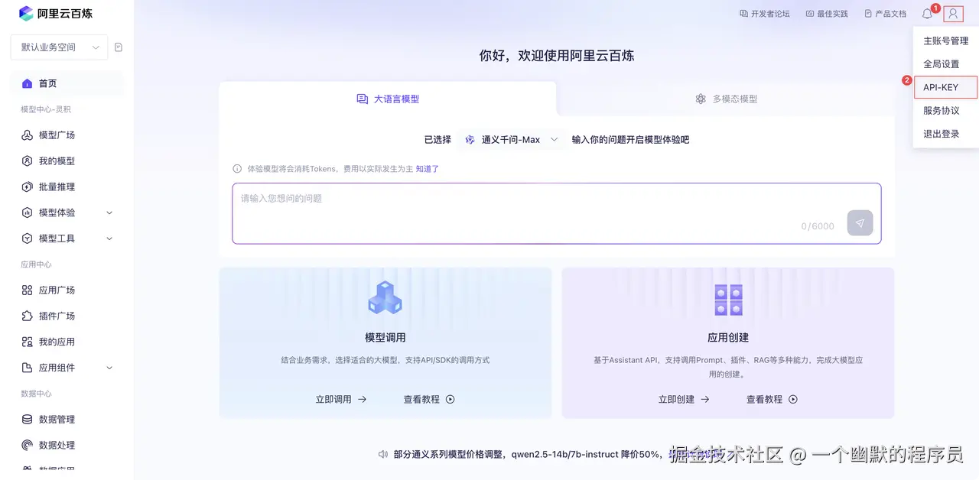Switch to the 大语言模型 tab

pyautogui.click(x=388, y=99)
